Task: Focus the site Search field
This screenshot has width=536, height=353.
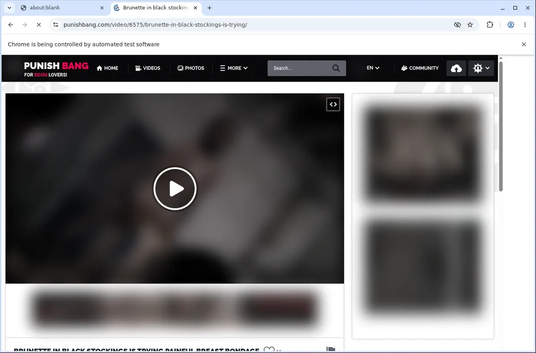Action: click(299, 68)
